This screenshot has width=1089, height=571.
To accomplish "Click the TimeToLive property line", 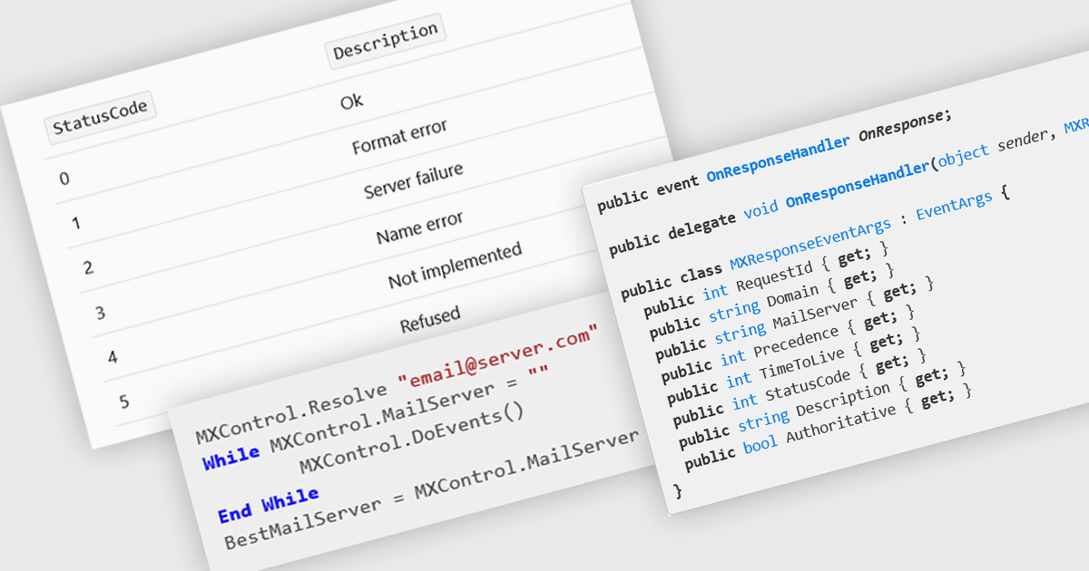I will [x=802, y=359].
